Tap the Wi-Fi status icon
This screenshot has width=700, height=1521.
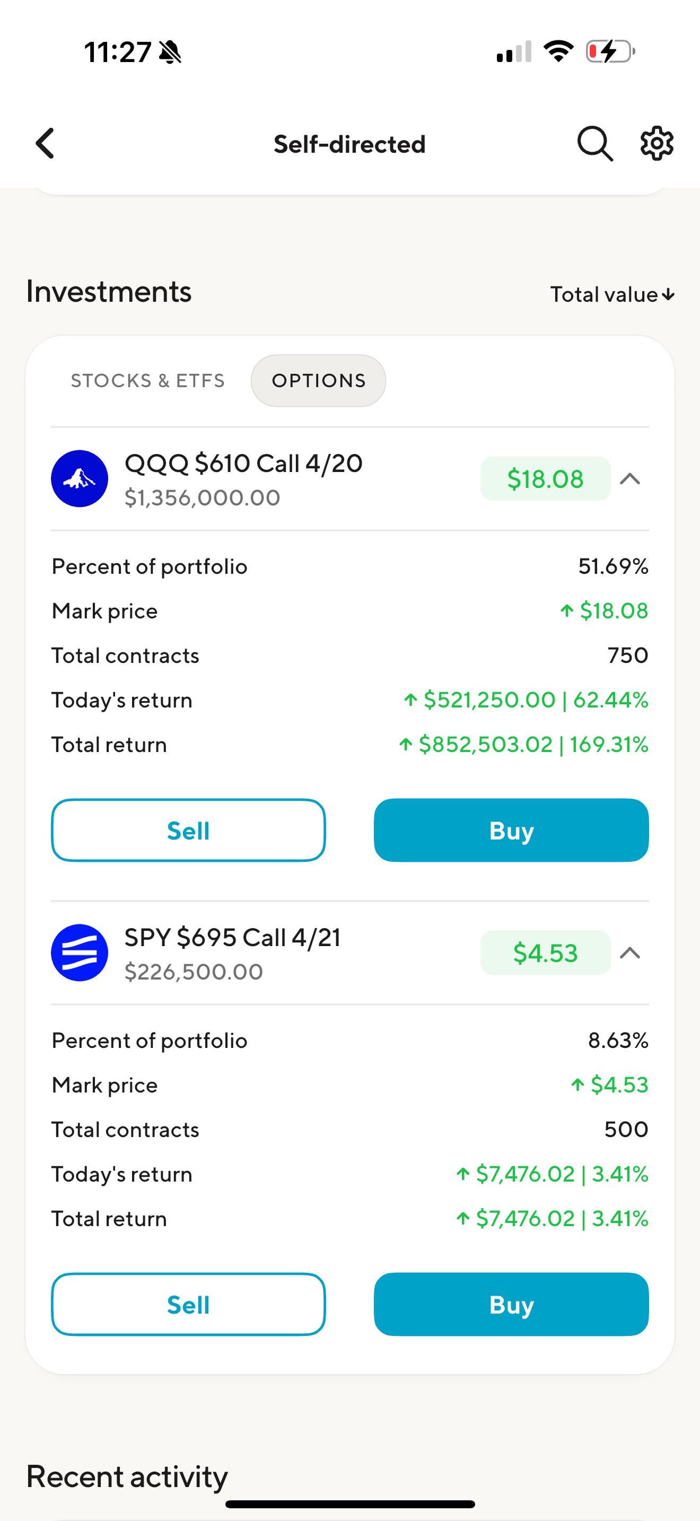coord(558,51)
